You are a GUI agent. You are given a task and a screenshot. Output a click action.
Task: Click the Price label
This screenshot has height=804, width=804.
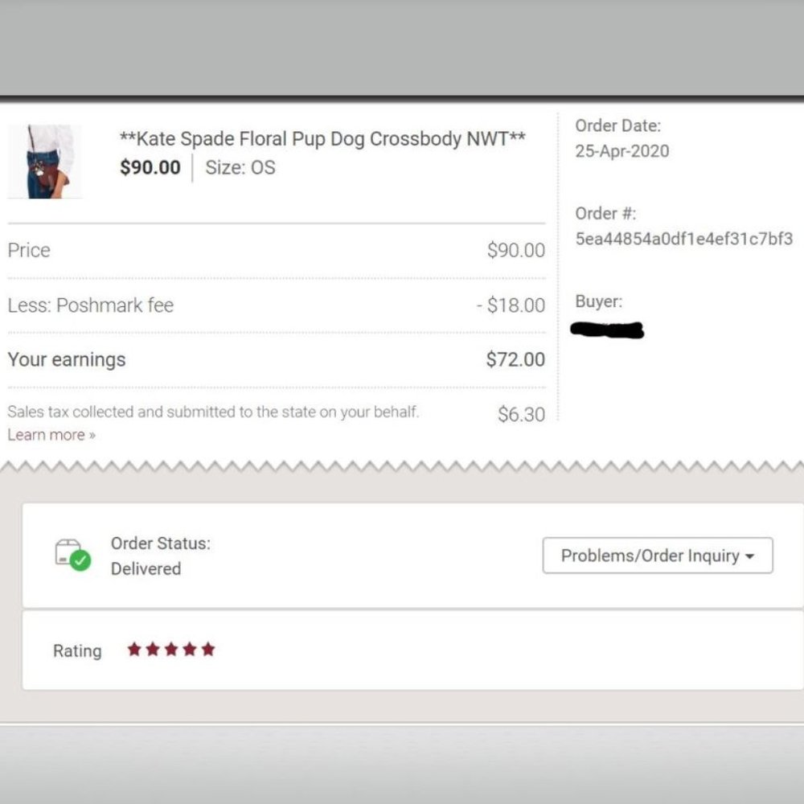tap(29, 250)
